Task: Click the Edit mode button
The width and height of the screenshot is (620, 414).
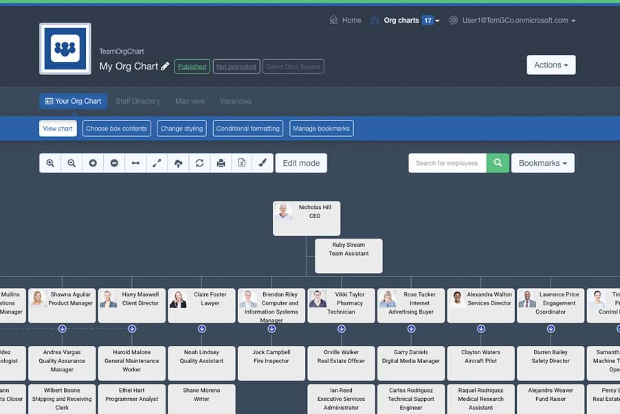Action: 301,163
